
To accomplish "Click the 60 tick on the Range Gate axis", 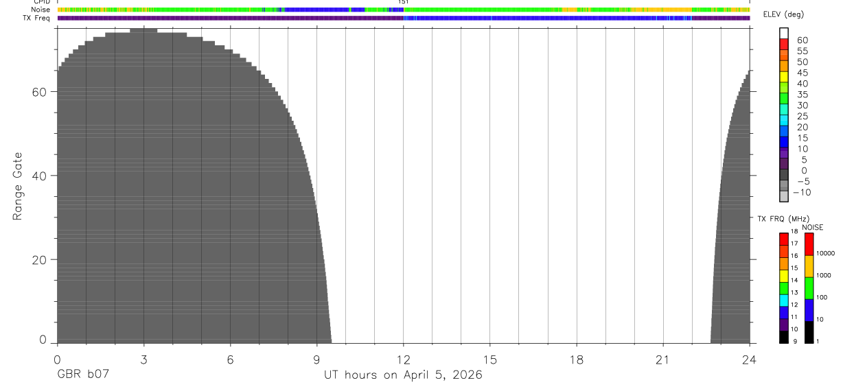I will pyautogui.click(x=41, y=92).
